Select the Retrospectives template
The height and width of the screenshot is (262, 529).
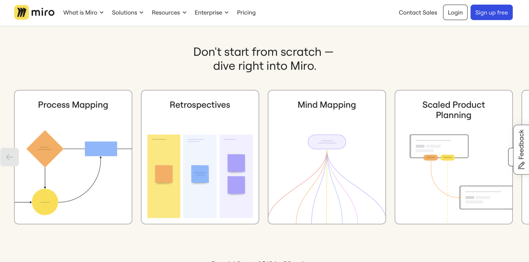[x=200, y=157]
